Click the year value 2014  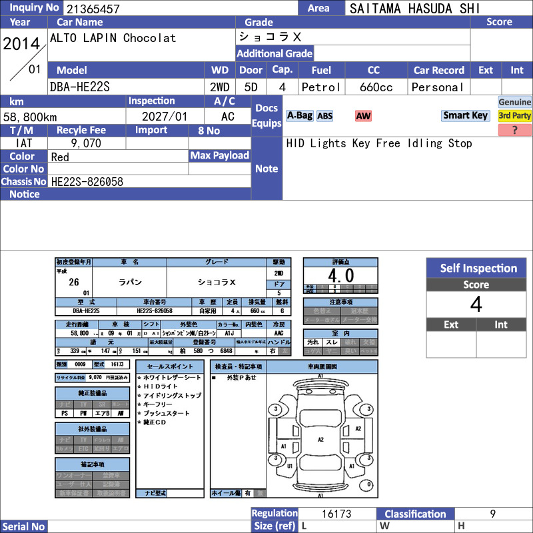pyautogui.click(x=21, y=44)
